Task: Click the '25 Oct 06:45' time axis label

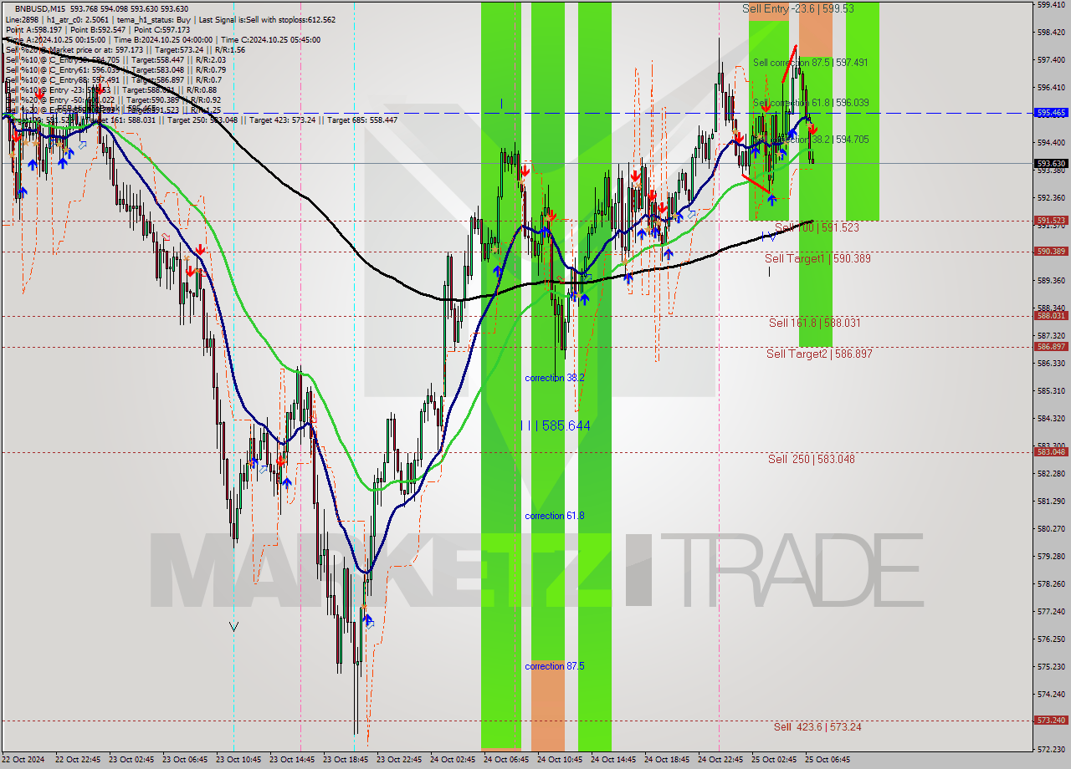Action: pos(827,760)
